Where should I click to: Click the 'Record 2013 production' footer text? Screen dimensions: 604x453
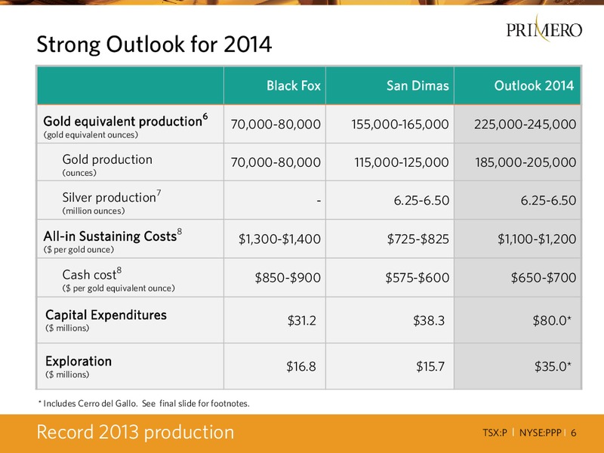(135, 432)
